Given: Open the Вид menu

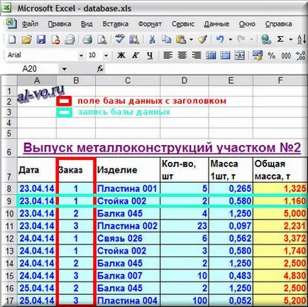Looking at the screenshot, I should (87, 24).
